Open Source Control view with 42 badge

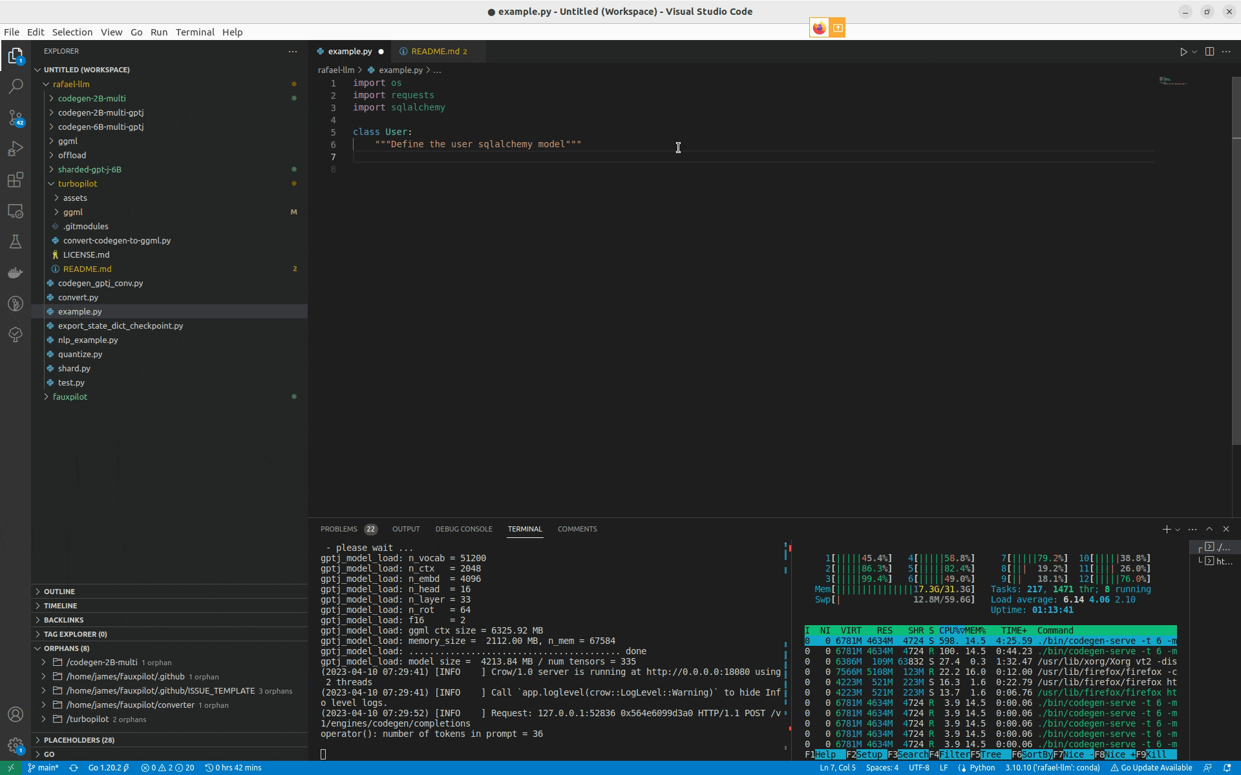(16, 118)
